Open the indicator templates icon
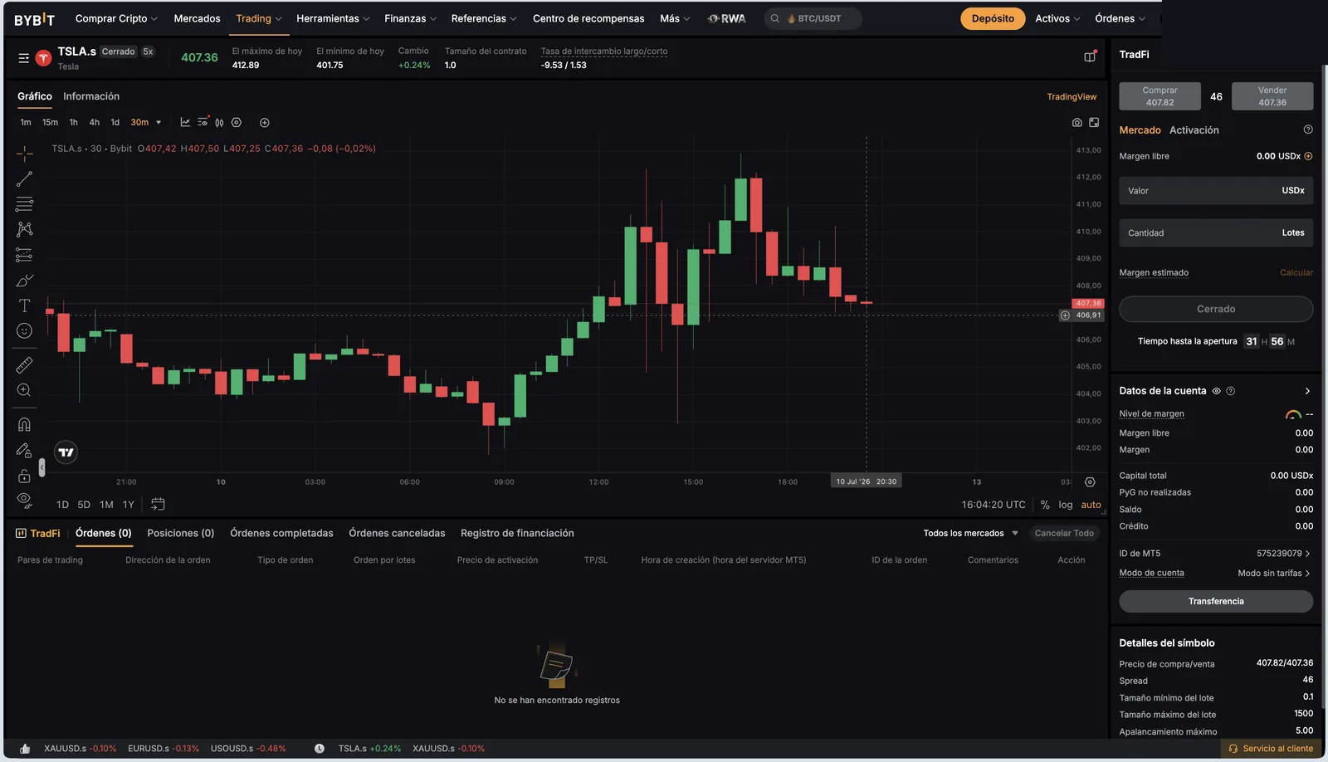This screenshot has width=1328, height=762. pos(203,122)
